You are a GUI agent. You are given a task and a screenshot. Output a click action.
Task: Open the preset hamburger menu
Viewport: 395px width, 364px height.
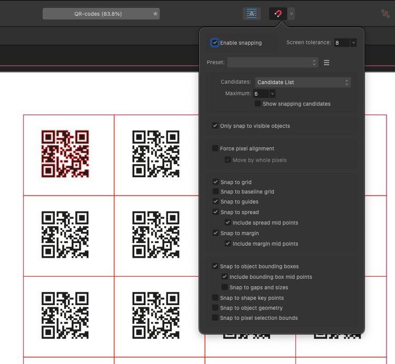pos(327,63)
